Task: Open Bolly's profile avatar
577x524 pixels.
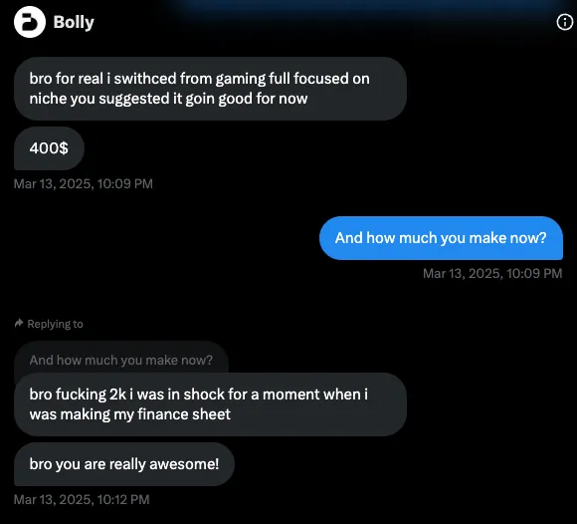Action: [30, 22]
